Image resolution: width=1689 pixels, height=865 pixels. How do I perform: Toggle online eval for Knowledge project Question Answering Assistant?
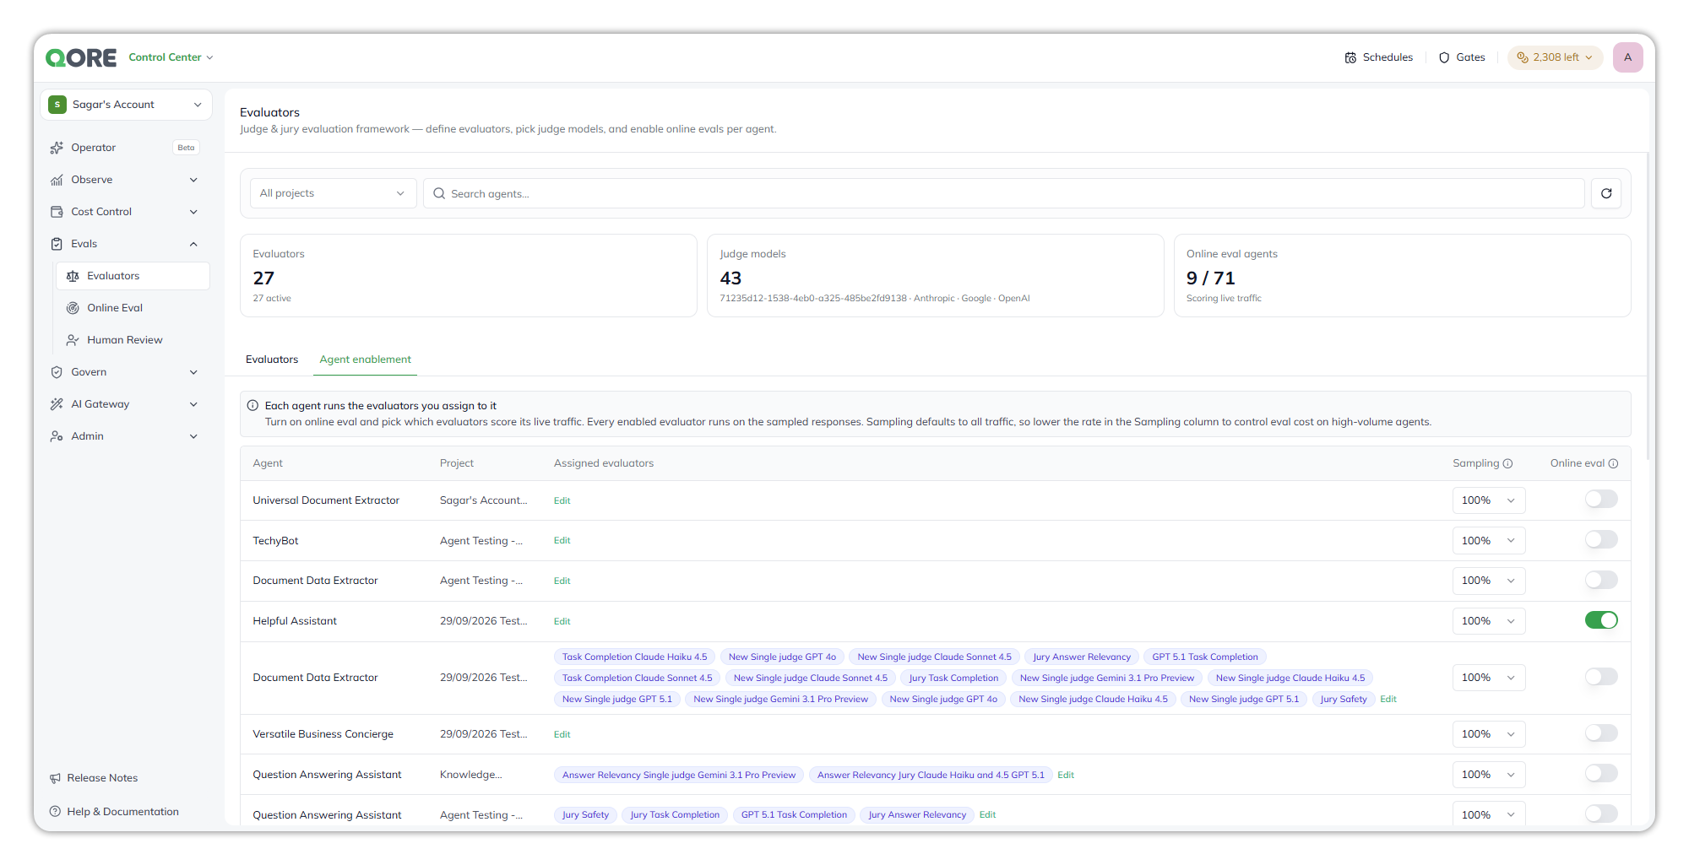coord(1601,774)
